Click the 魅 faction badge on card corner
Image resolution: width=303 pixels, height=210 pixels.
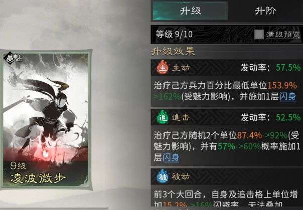[x=14, y=58]
